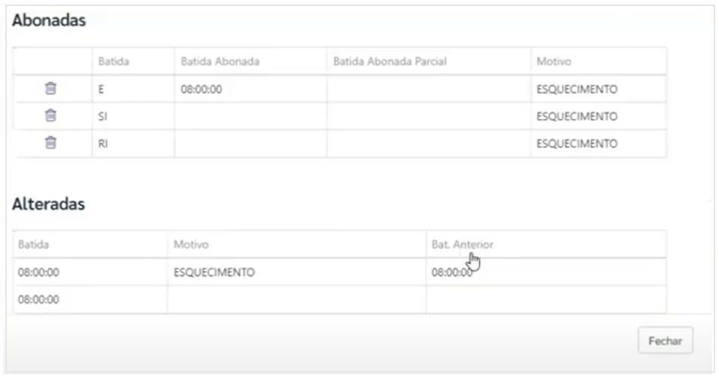The image size is (719, 378).
Task: Select the Batida Abonada column header
Action: [220, 61]
